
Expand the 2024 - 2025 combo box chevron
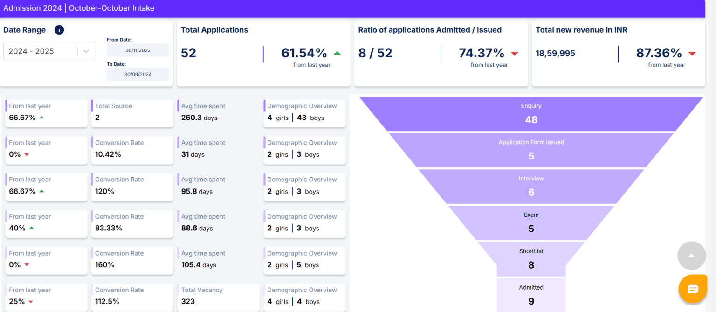coord(85,51)
